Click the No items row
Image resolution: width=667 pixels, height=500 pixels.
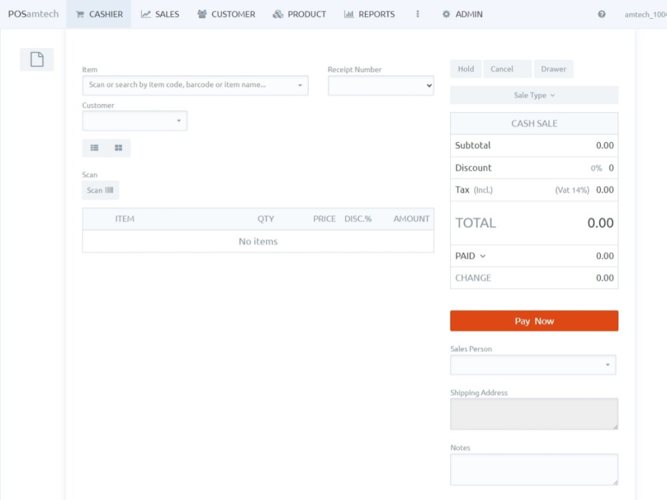tap(258, 241)
